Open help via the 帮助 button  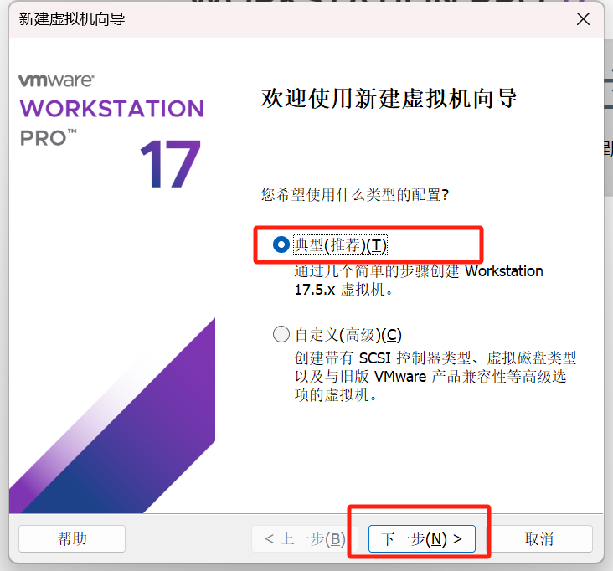click(72, 538)
